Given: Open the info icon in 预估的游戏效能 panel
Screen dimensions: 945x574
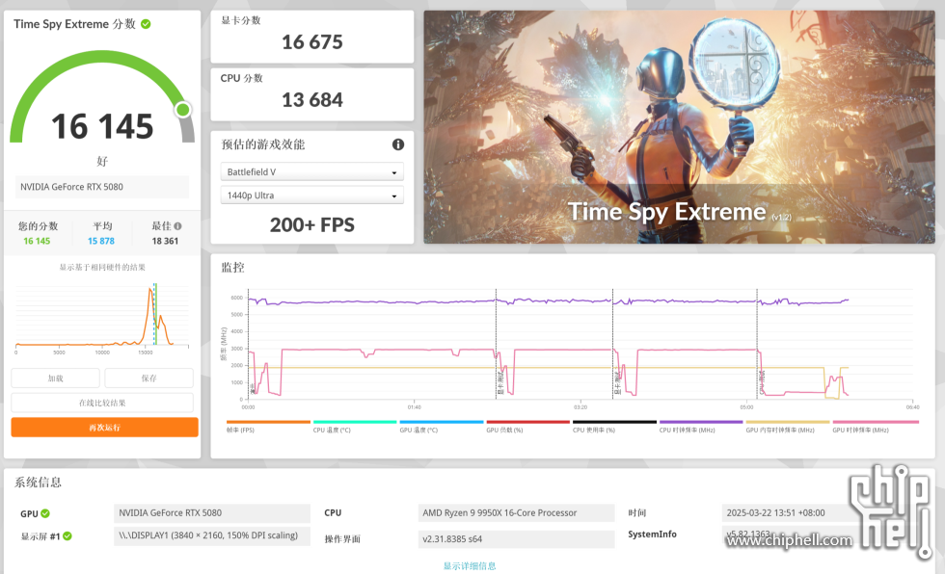Looking at the screenshot, I should pyautogui.click(x=397, y=144).
